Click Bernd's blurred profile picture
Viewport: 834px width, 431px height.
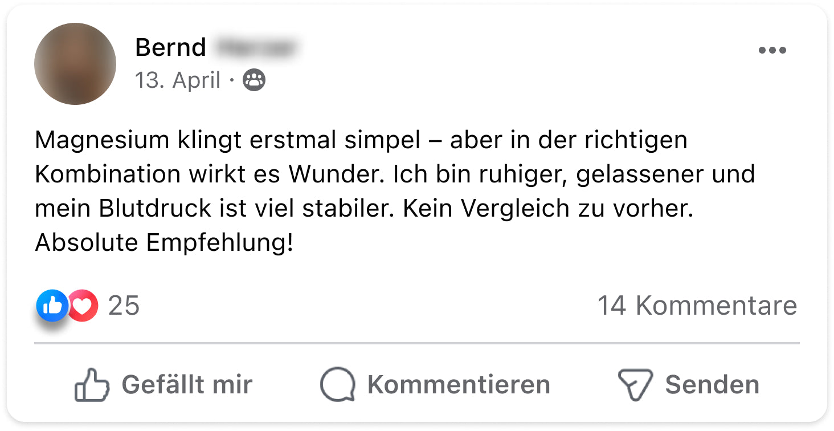pos(75,64)
